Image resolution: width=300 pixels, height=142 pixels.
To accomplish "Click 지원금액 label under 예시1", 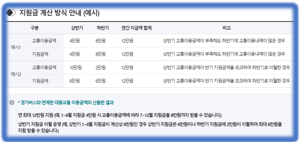I will [x=40, y=54].
